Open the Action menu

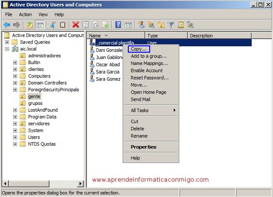click(25, 15)
